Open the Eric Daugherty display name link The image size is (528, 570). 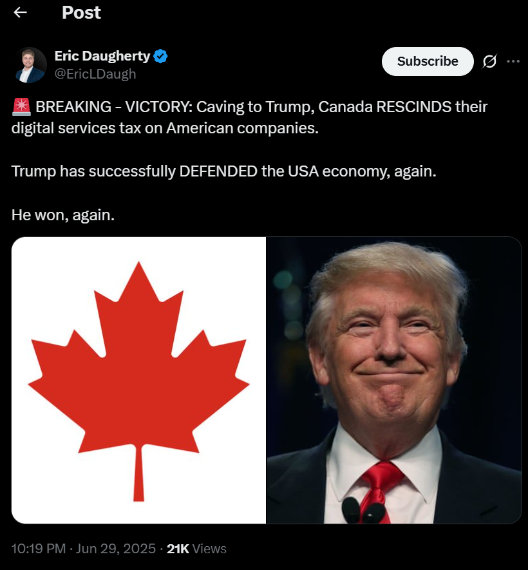tap(102, 56)
